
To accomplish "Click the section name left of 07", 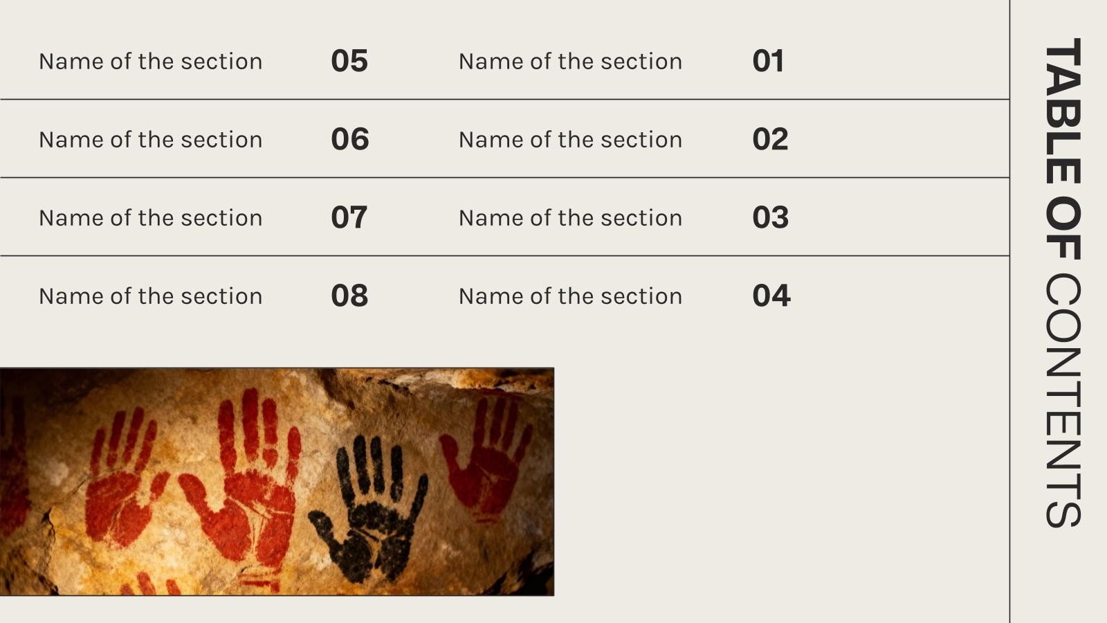I will coord(150,218).
